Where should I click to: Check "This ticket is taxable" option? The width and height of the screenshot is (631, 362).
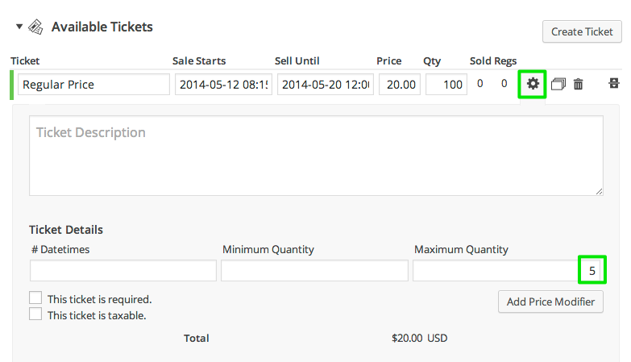click(35, 314)
